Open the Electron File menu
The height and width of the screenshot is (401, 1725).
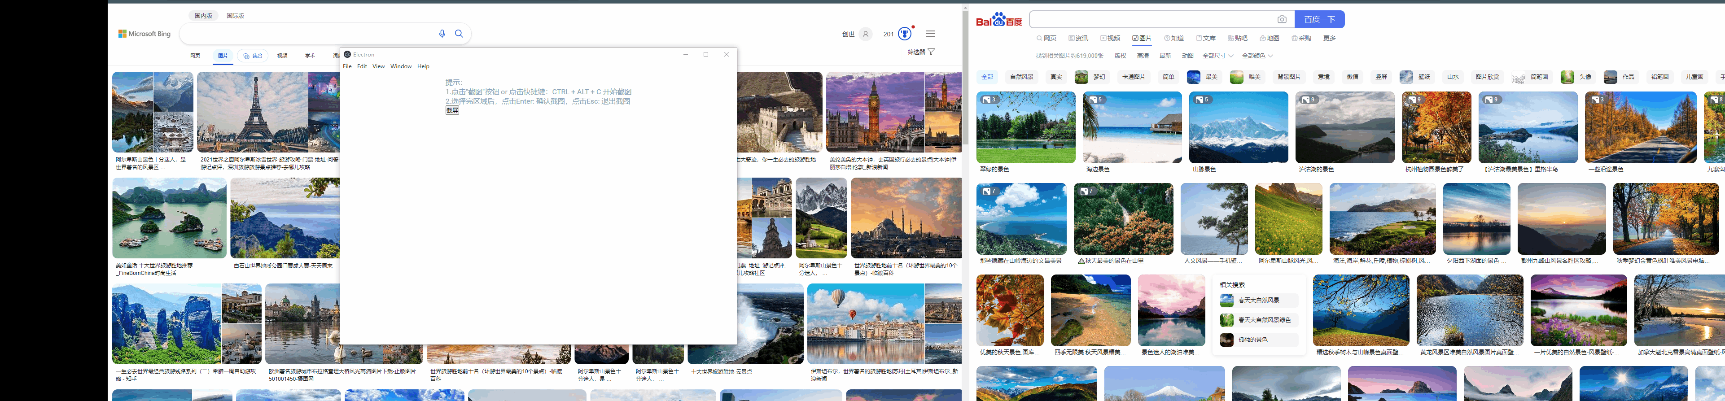(x=347, y=66)
